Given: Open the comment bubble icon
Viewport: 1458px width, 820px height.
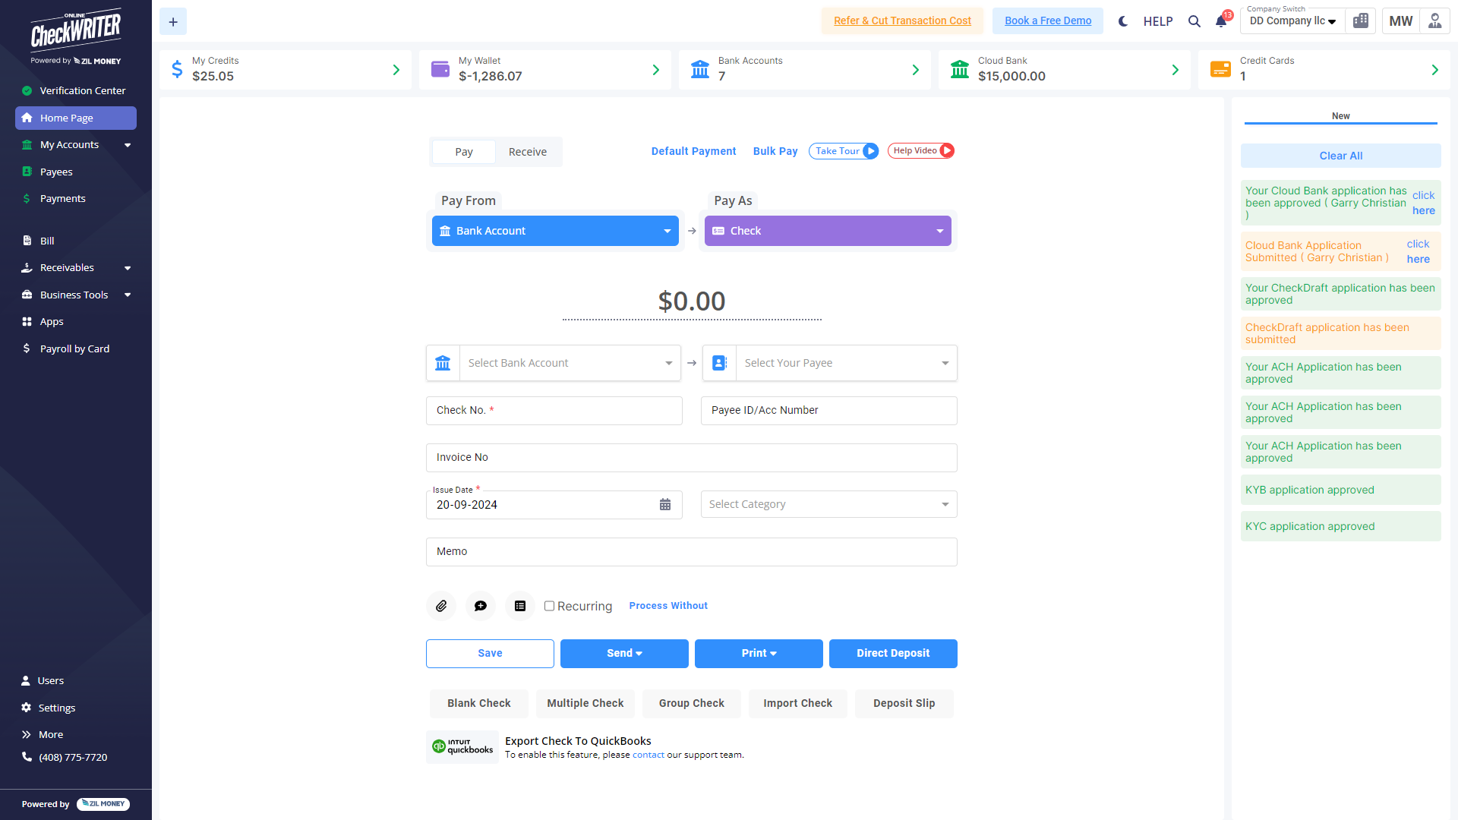Looking at the screenshot, I should point(481,606).
